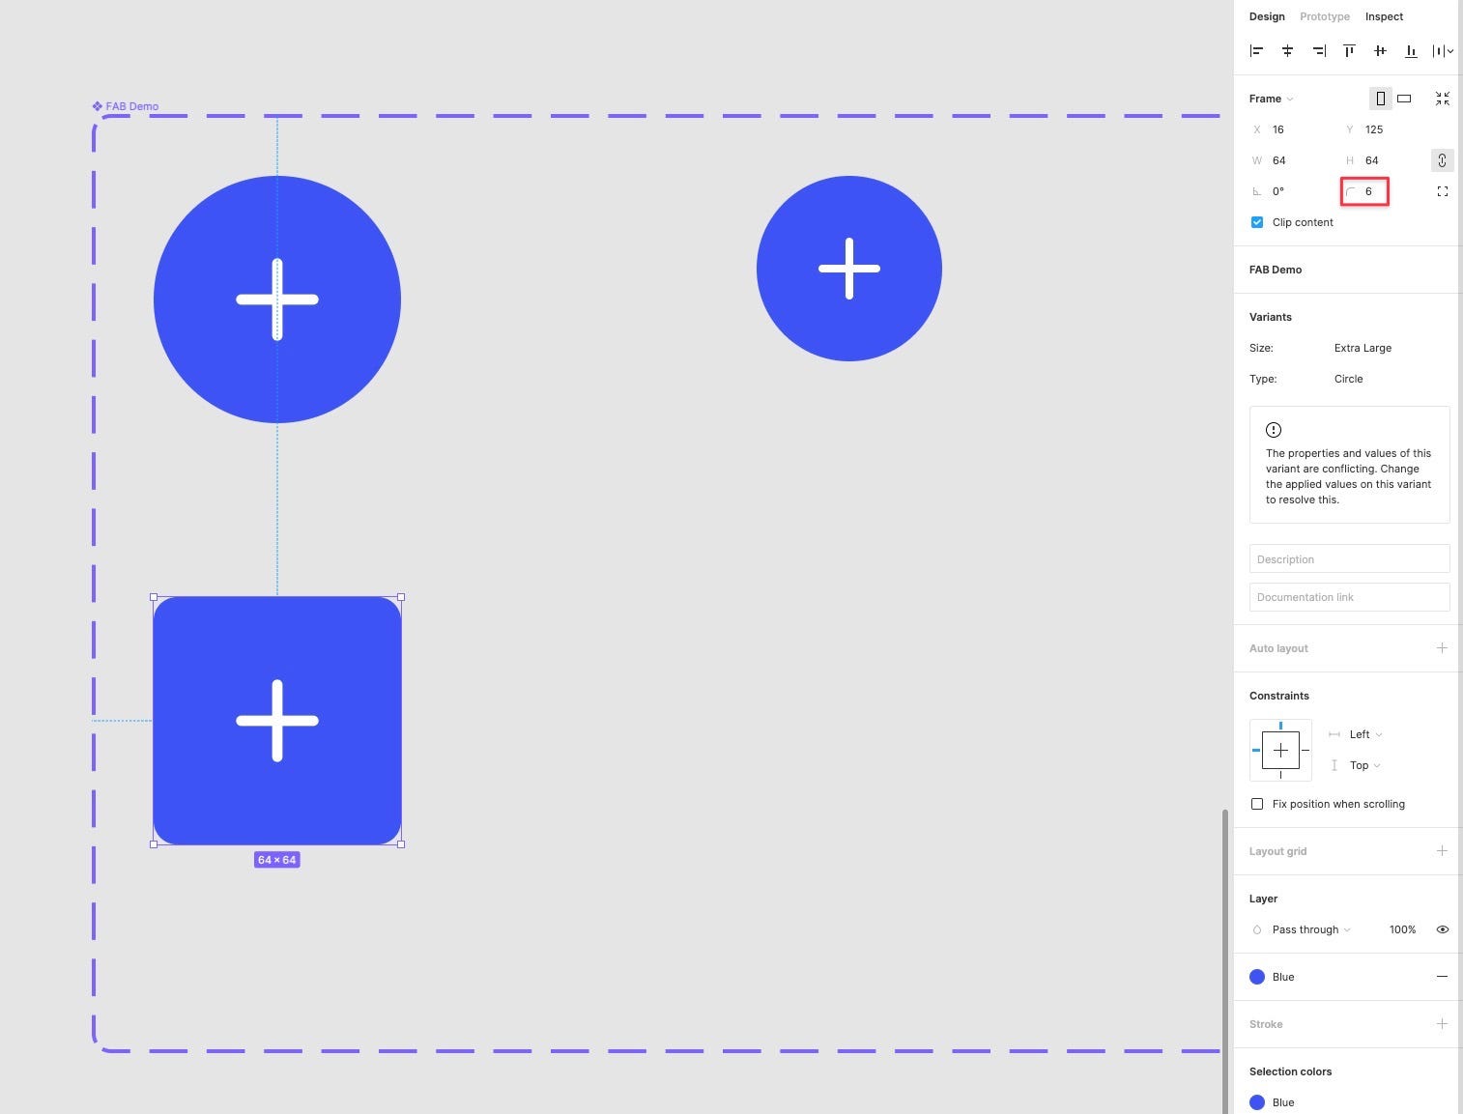The width and height of the screenshot is (1463, 1114).
Task: Toggle constrain proportions lock
Action: [1442, 160]
